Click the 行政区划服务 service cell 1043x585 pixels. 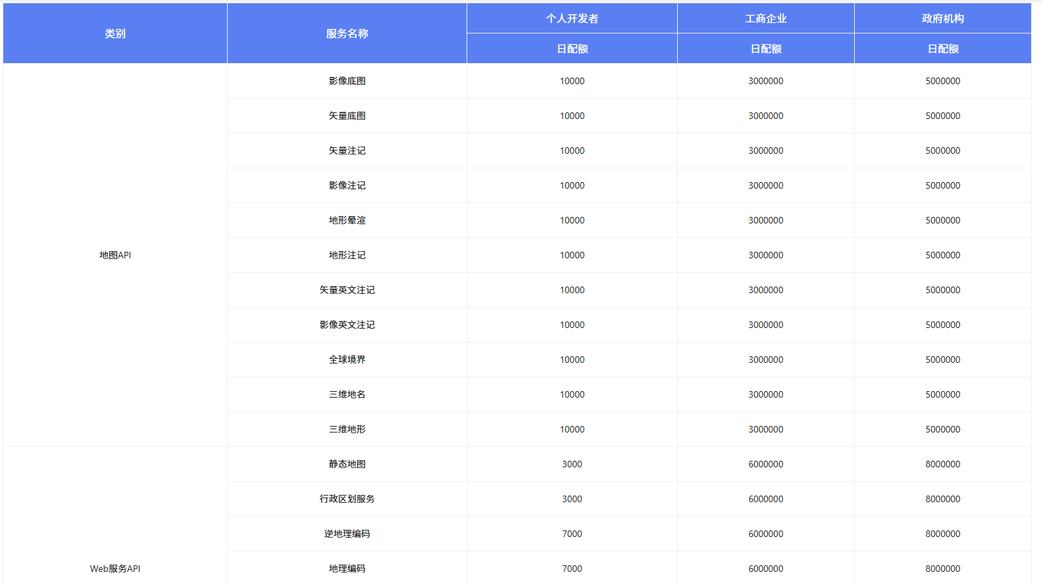(347, 499)
